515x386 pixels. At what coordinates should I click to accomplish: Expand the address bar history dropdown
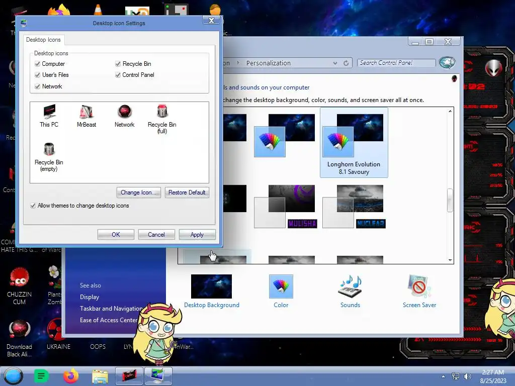point(335,63)
